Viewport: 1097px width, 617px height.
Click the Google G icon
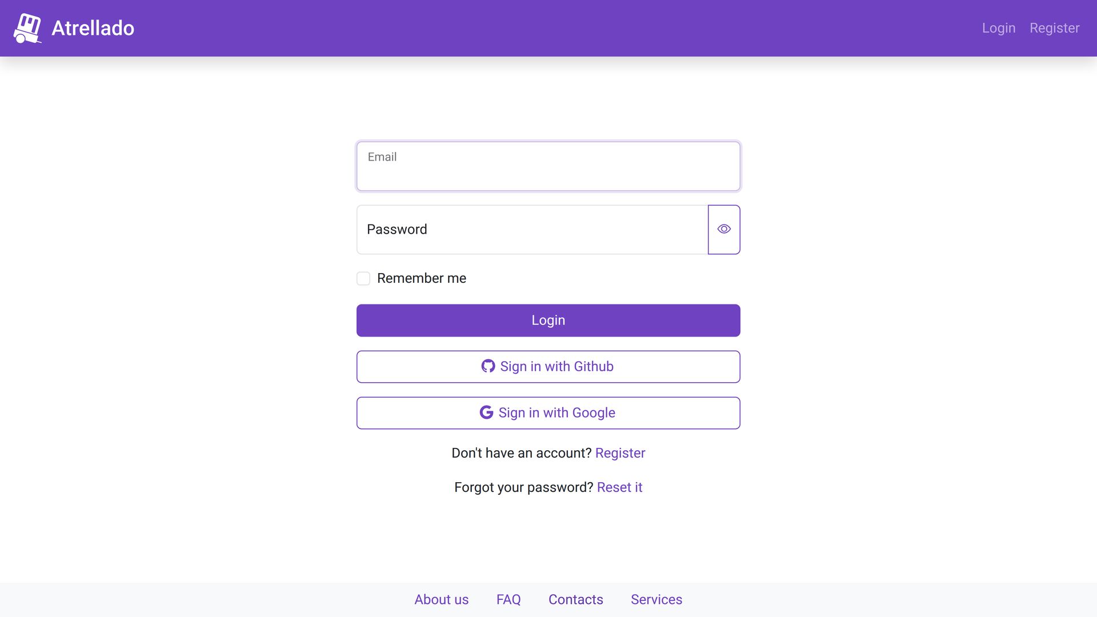pyautogui.click(x=486, y=412)
